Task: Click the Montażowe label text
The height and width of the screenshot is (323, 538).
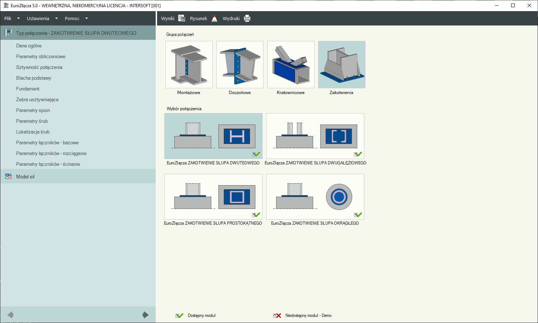Action: click(189, 93)
